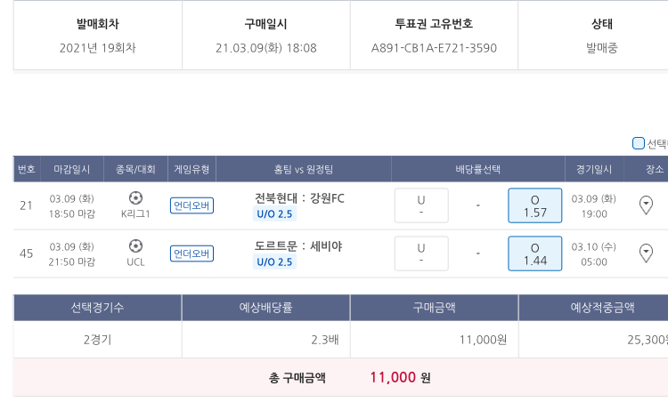
Task: Click the 경기일시 column header
Action: [x=592, y=169]
